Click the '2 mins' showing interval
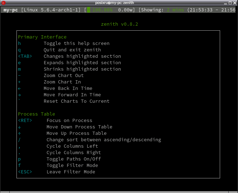The height and width of the screenshot is (193, 238). pyautogui.click(x=175, y=10)
